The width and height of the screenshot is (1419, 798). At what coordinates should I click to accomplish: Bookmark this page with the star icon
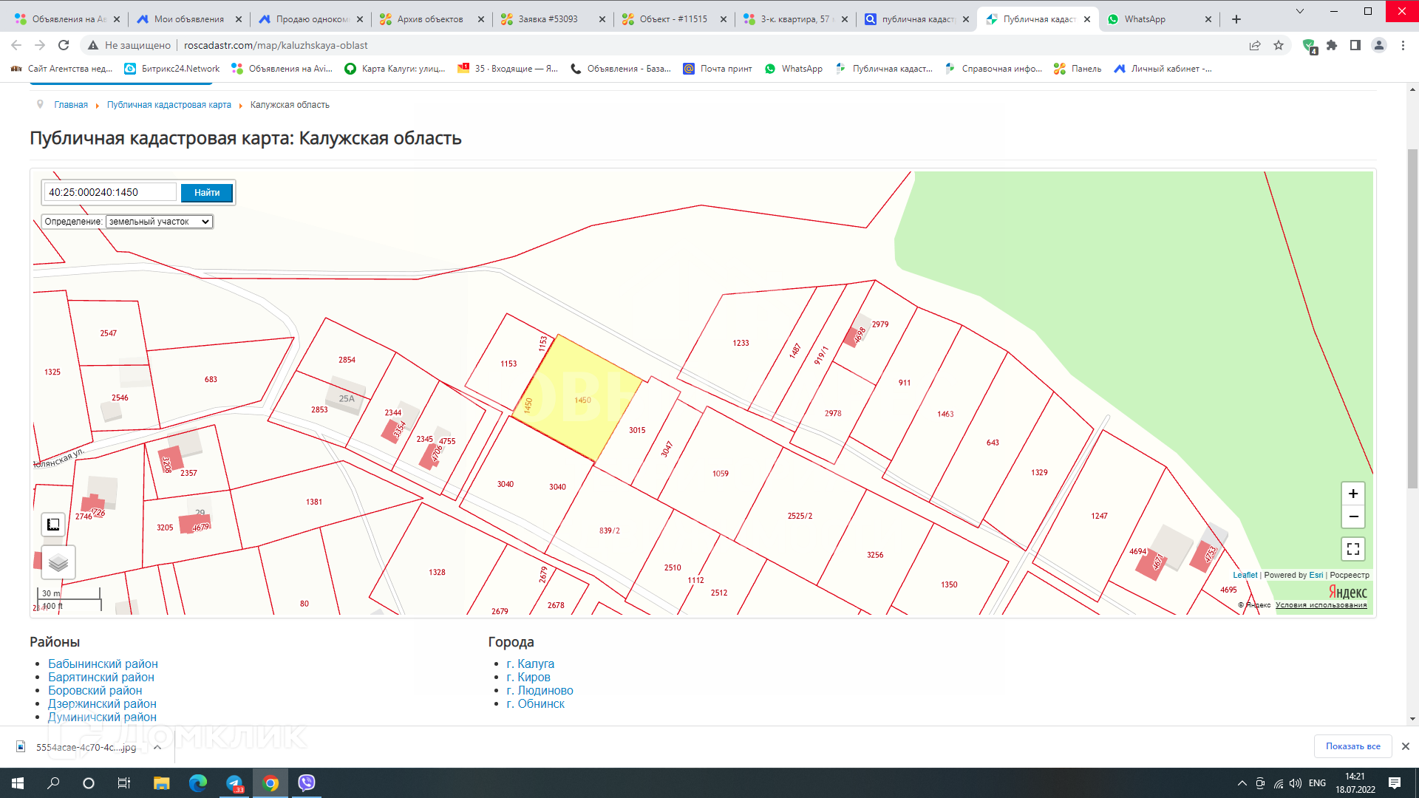(x=1279, y=45)
